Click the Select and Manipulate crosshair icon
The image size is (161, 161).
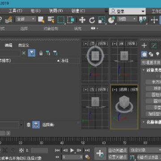(x=154, y=20)
